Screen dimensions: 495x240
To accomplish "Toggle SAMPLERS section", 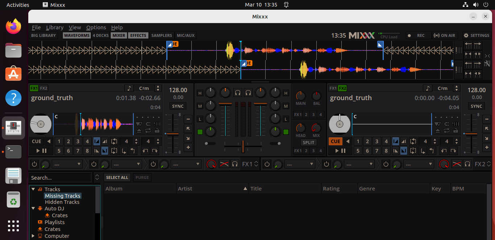I will tap(162, 35).
